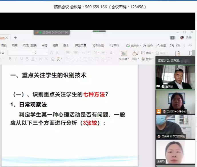This screenshot has width=197, height=167.
Task: Click the 已同步 sync status button
Action: [x=133, y=45]
